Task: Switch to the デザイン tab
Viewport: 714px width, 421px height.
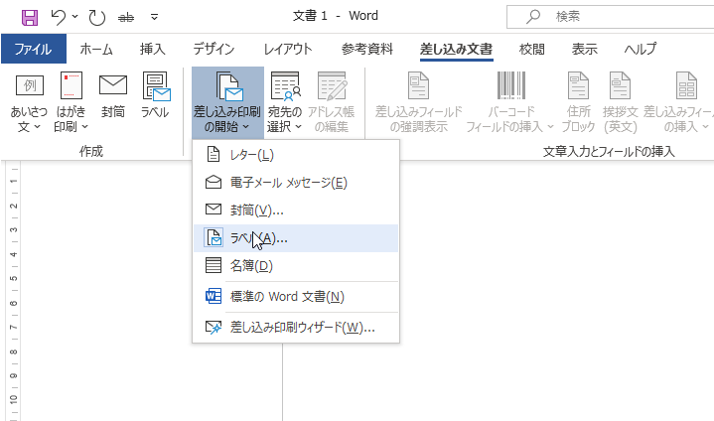Action: click(214, 49)
